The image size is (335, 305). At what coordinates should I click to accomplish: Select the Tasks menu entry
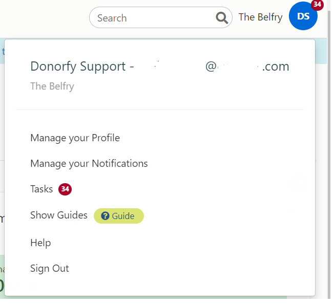click(41, 189)
